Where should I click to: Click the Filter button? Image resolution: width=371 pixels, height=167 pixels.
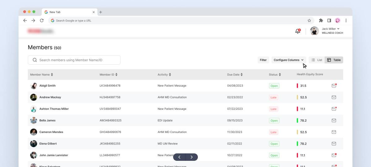pyautogui.click(x=263, y=60)
